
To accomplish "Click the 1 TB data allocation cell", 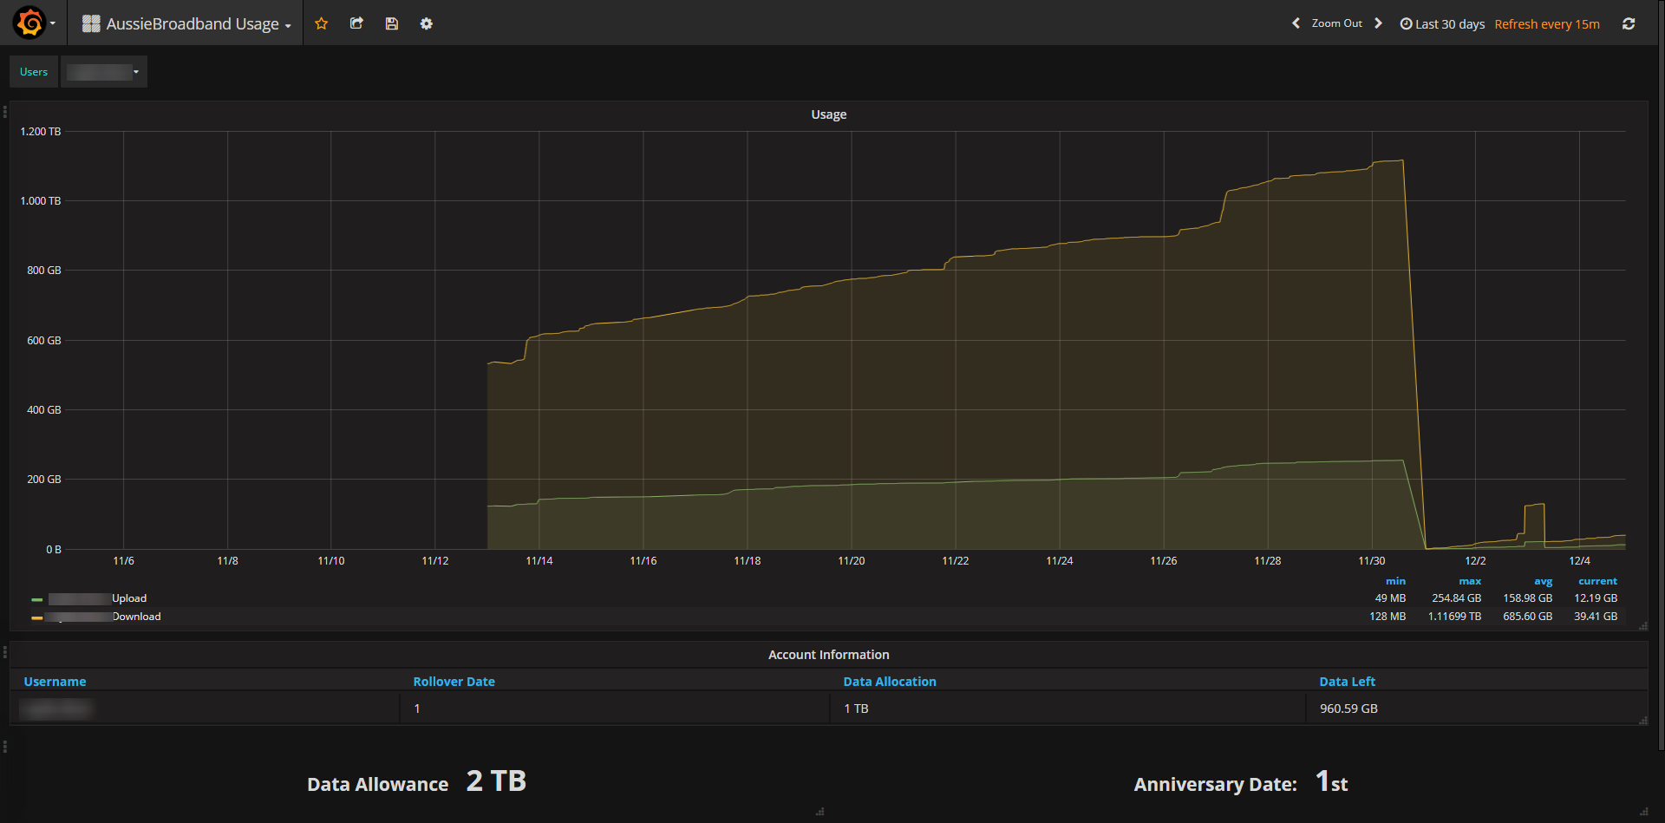I will [x=1068, y=709].
